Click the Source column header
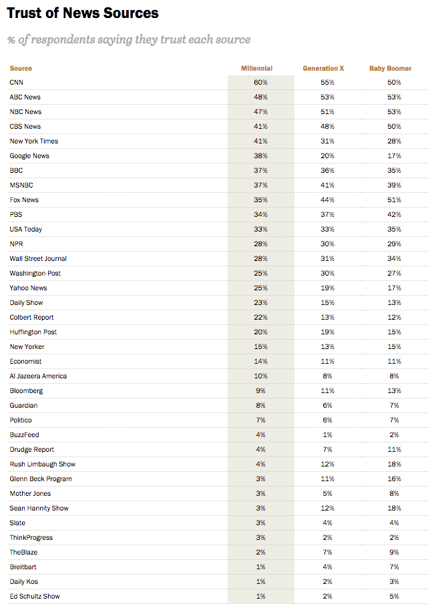The image size is (440, 614). pyautogui.click(x=21, y=68)
